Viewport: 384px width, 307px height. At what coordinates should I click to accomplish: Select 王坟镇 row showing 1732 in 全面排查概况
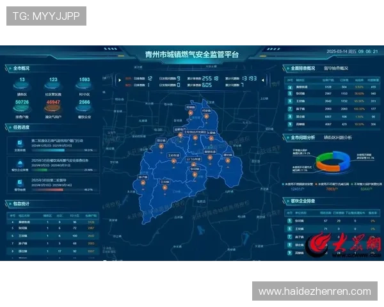332,101
